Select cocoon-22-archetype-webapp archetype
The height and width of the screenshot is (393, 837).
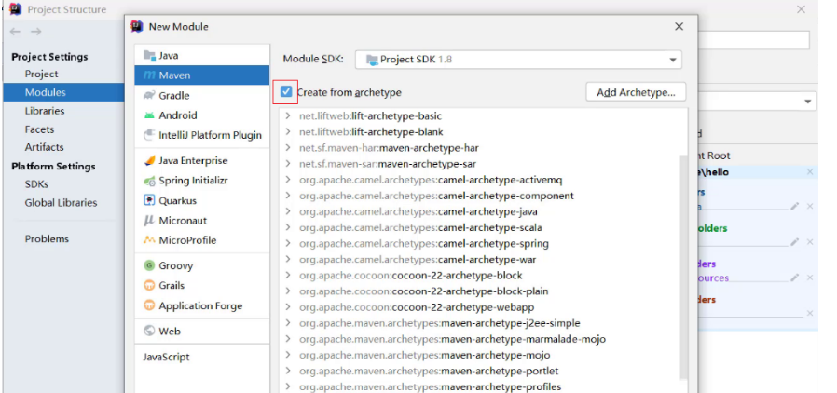click(417, 307)
